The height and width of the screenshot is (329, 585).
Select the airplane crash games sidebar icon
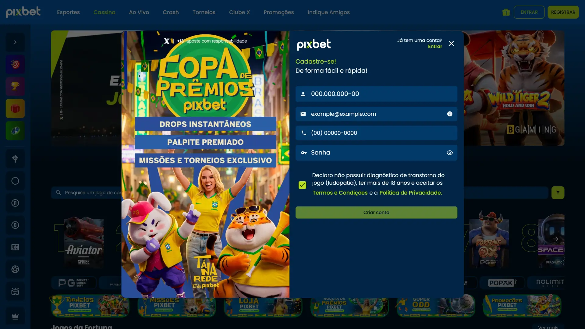15,159
